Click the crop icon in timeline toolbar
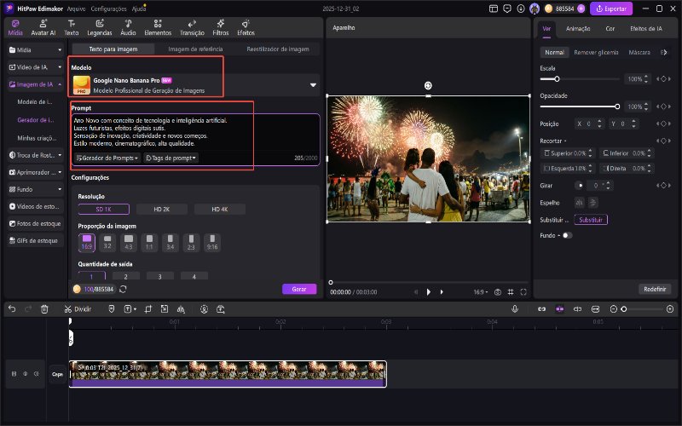The image size is (682, 426). 148,309
